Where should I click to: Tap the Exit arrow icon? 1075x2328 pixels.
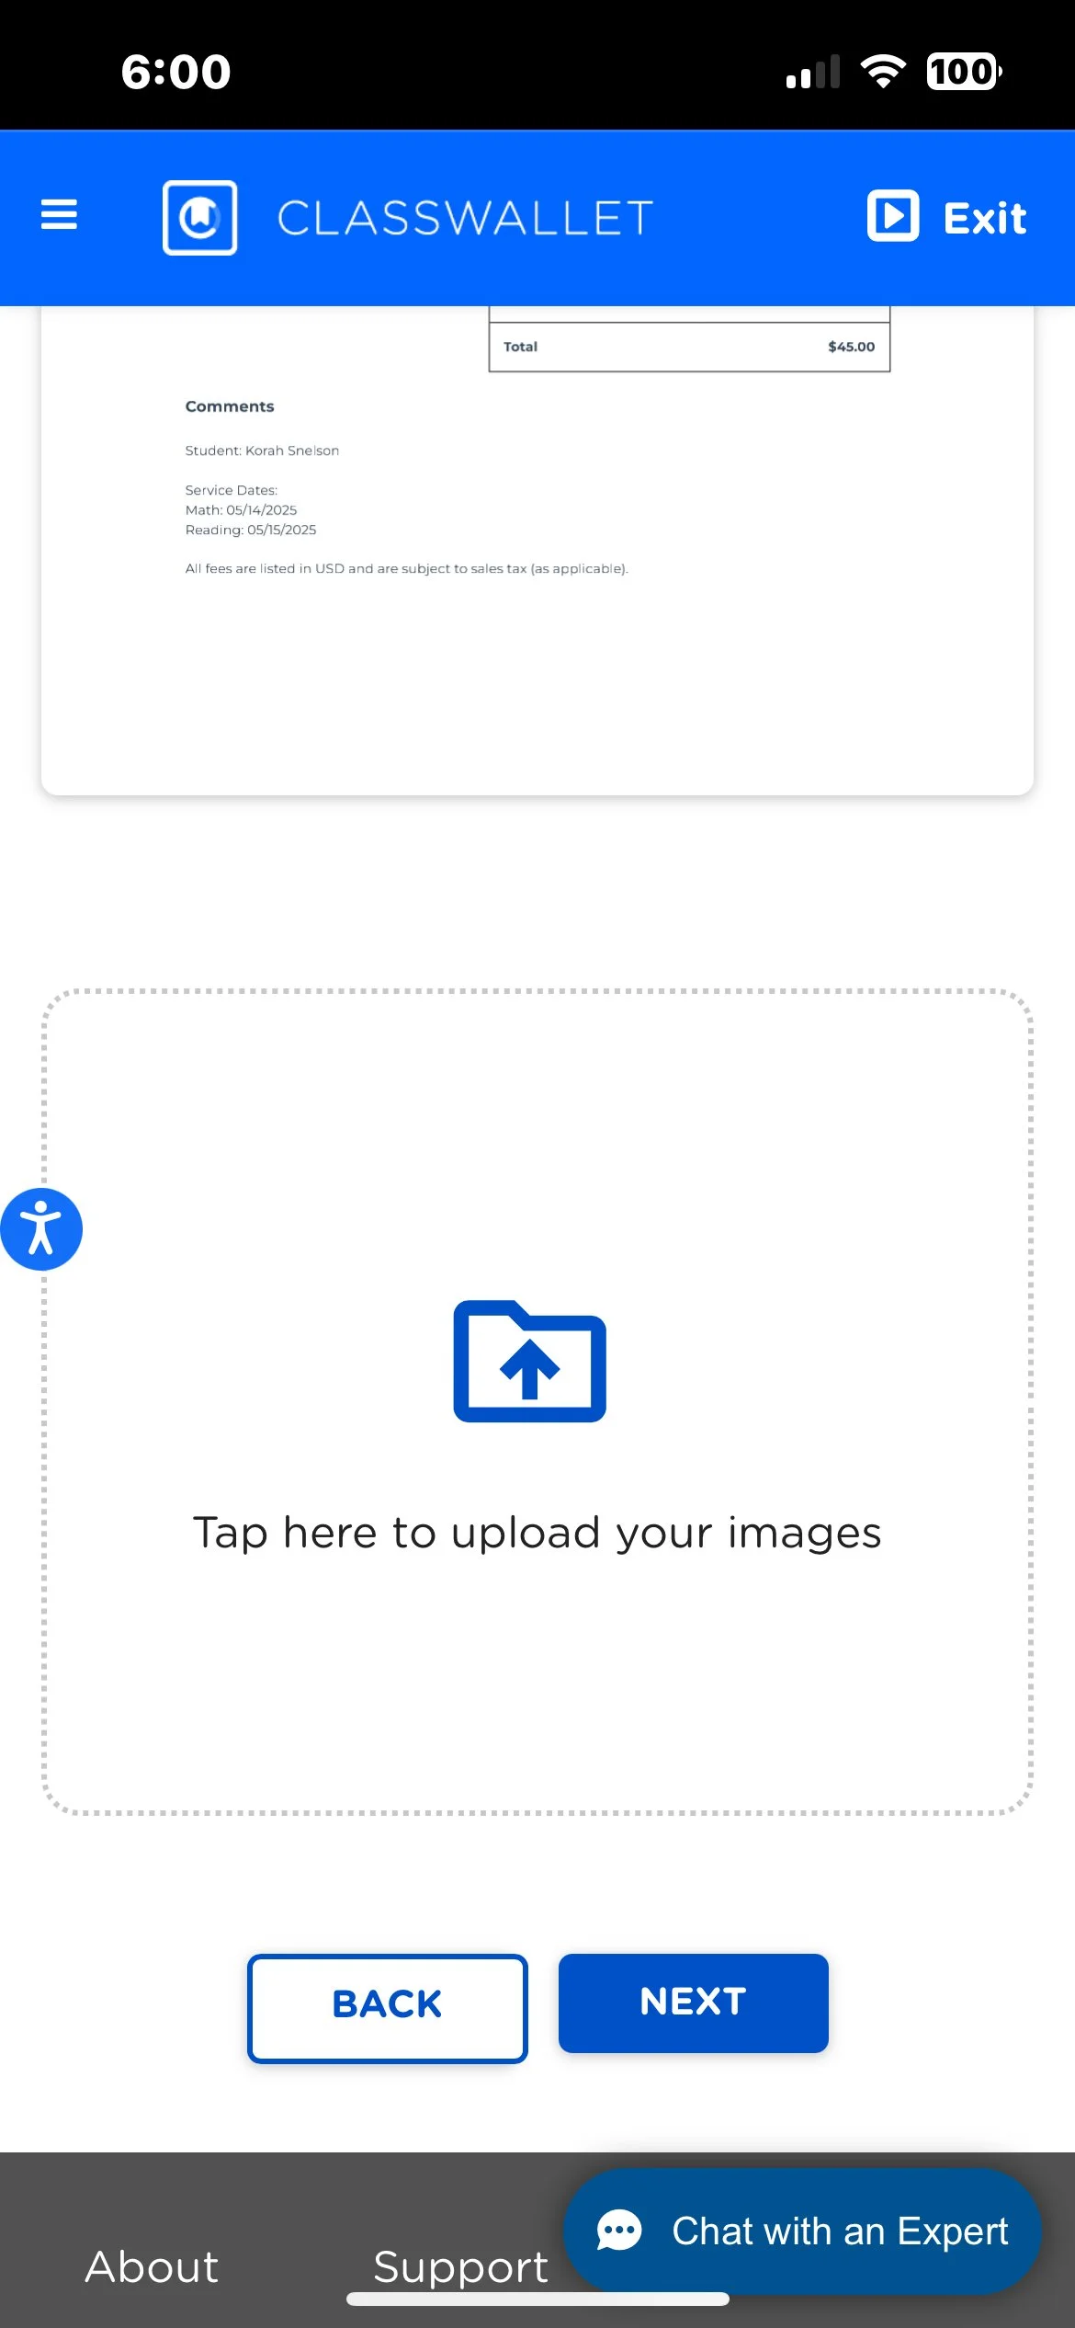click(892, 216)
